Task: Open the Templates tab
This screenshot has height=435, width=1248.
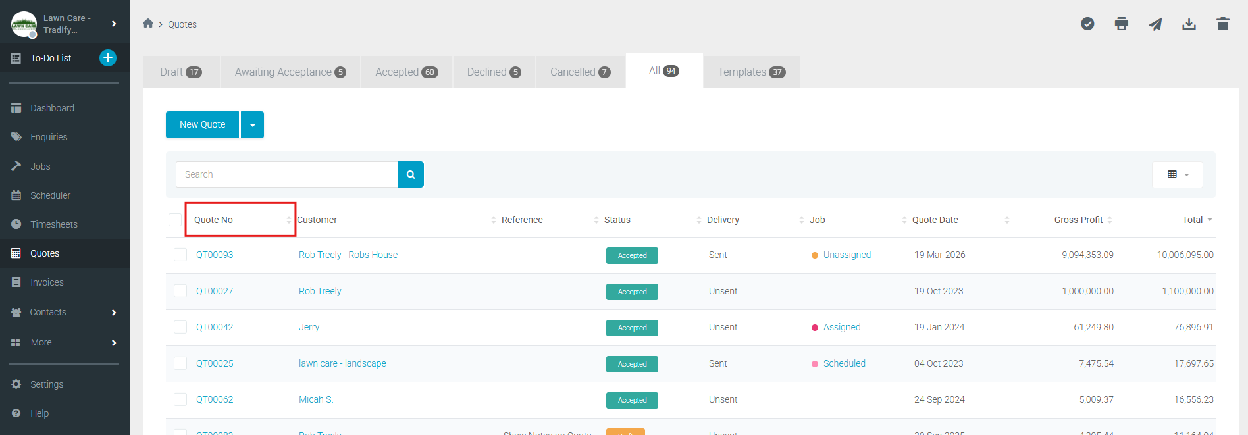Action: 751,72
